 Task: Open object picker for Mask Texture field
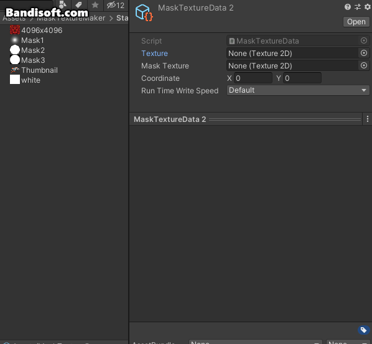pyautogui.click(x=364, y=65)
